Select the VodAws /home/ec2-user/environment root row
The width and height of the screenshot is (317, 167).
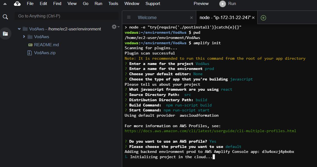point(65,29)
